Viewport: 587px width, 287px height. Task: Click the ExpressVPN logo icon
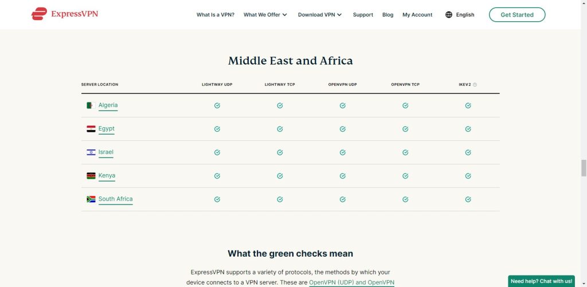[x=39, y=14]
